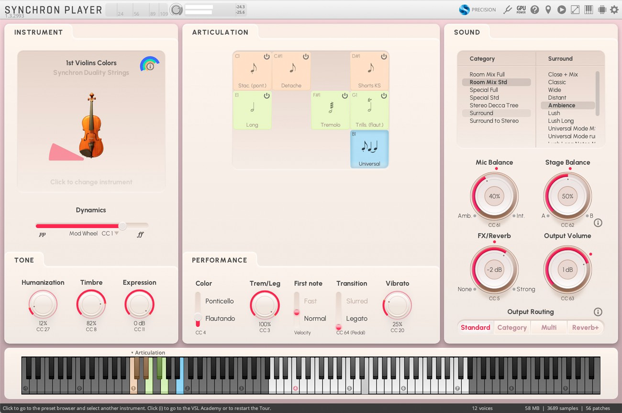Switch to the Reverb+ tab
This screenshot has width=622, height=413.
pos(585,327)
